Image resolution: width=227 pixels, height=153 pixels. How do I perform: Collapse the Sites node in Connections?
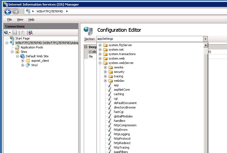12,52
